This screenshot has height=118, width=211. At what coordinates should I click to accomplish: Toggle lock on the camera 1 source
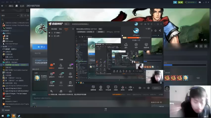click(x=52, y=33)
